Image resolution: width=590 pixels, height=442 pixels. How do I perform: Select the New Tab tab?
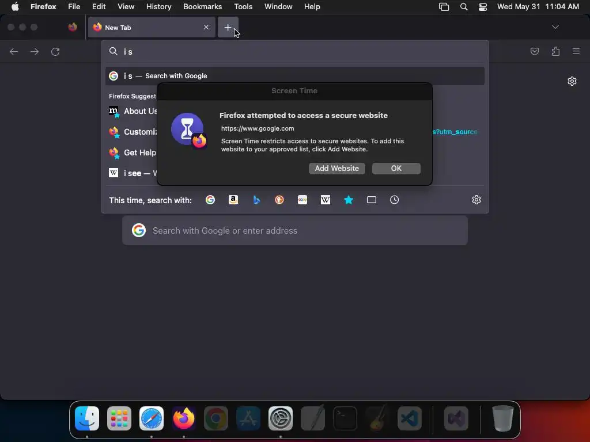pos(152,27)
